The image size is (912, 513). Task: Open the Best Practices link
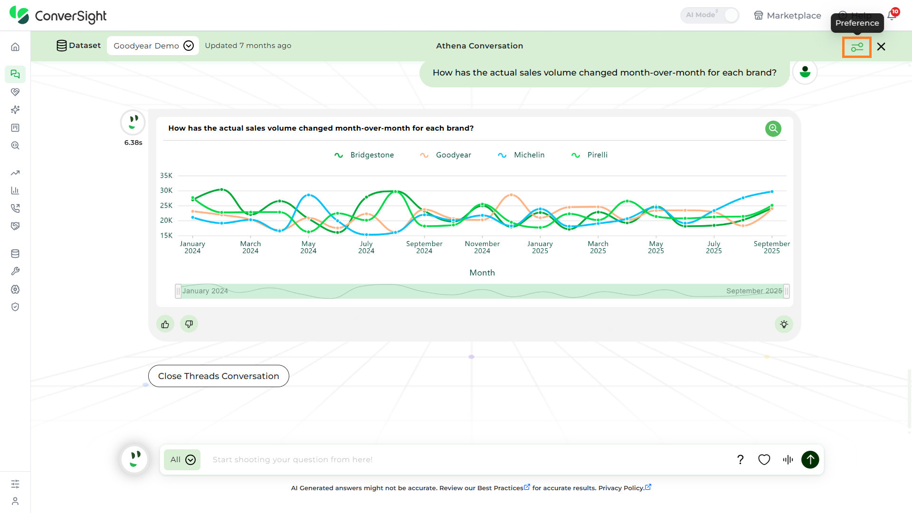503,488
